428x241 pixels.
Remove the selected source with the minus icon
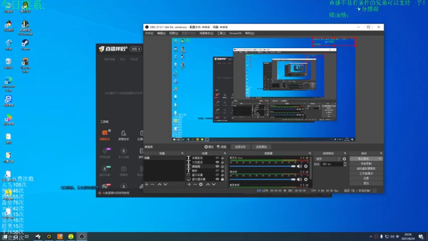[x=195, y=184]
